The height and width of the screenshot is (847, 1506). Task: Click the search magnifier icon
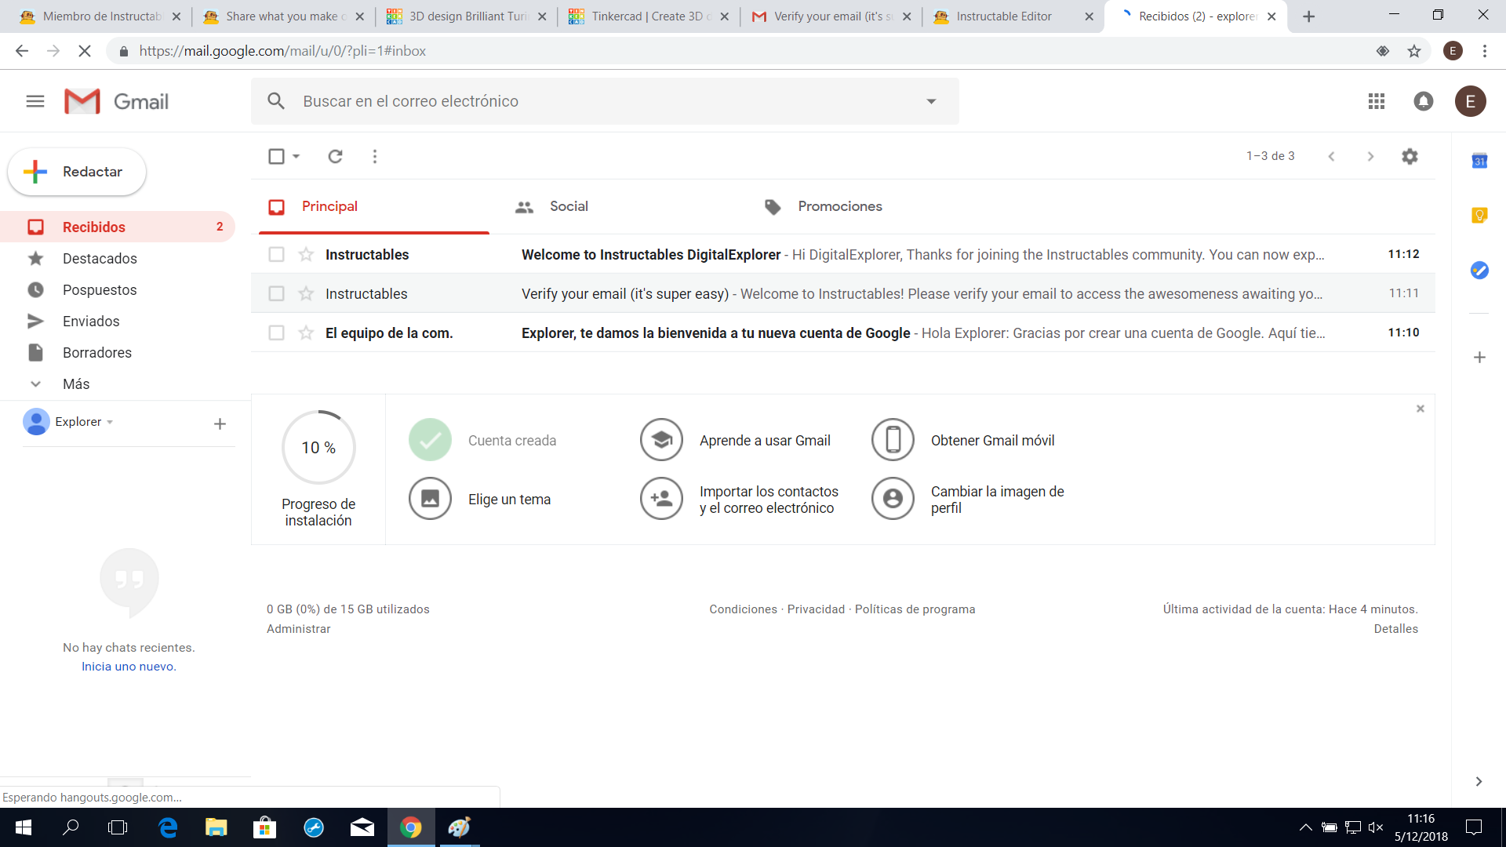pyautogui.click(x=276, y=101)
